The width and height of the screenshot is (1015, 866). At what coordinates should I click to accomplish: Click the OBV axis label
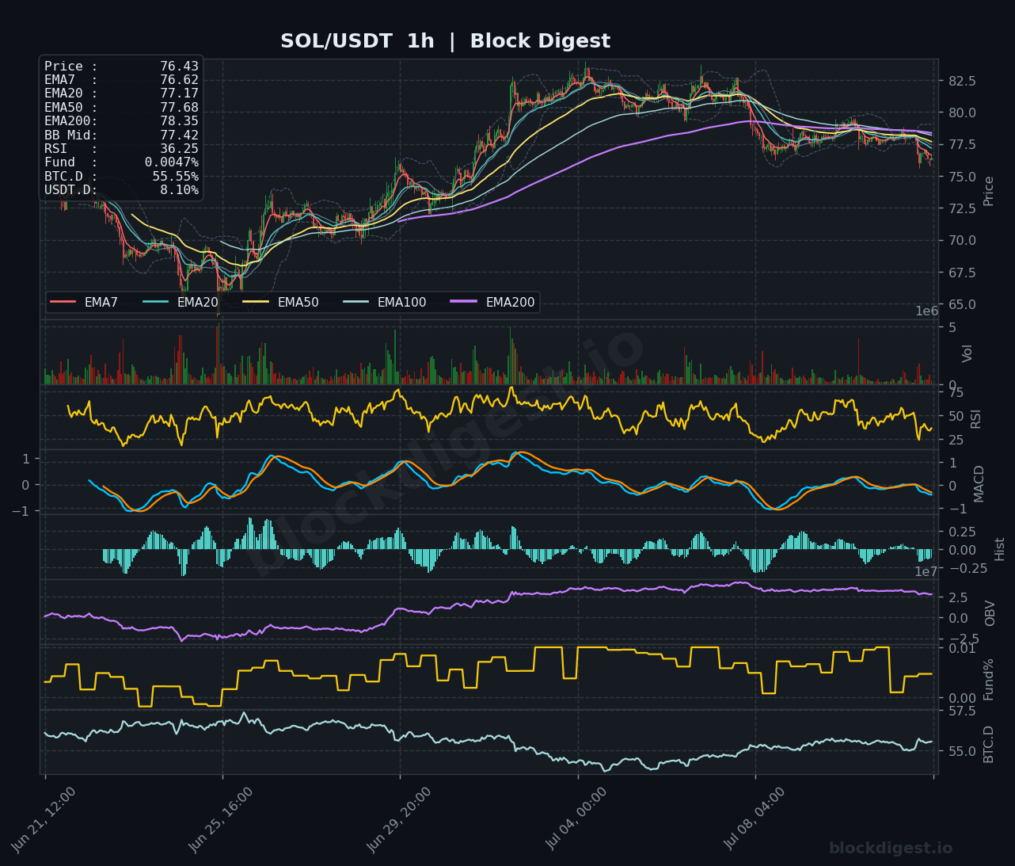[990, 613]
